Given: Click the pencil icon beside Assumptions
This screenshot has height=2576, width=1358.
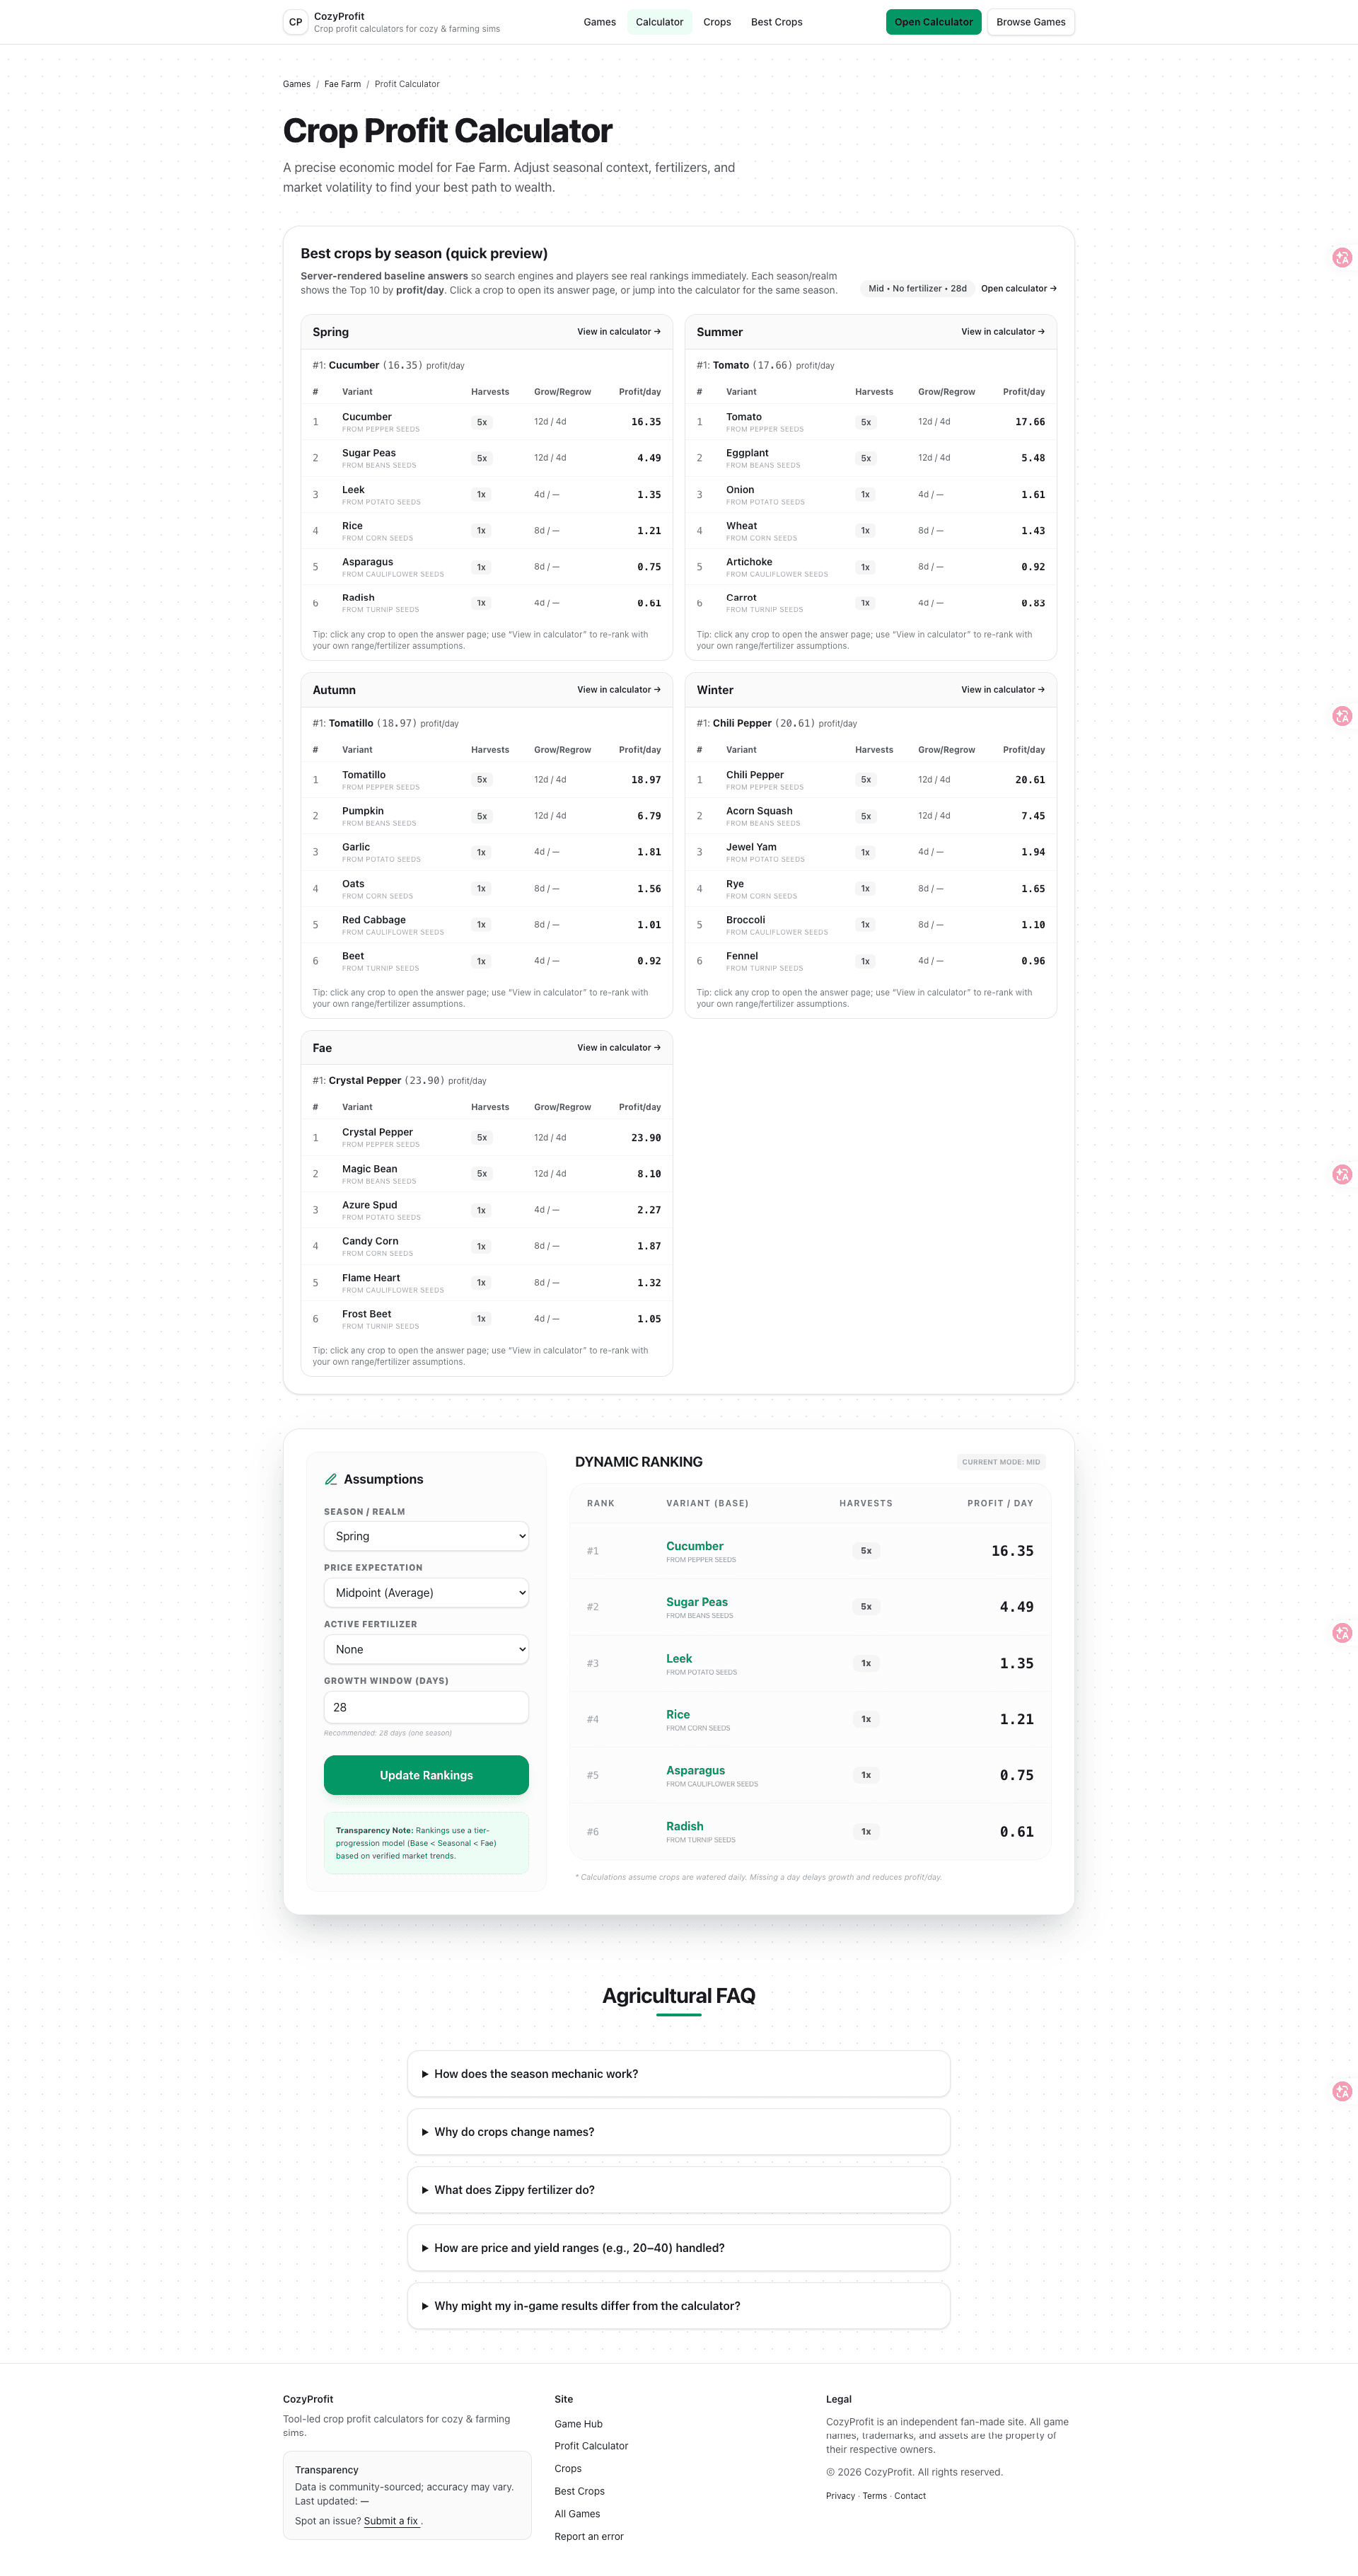Looking at the screenshot, I should 331,1479.
